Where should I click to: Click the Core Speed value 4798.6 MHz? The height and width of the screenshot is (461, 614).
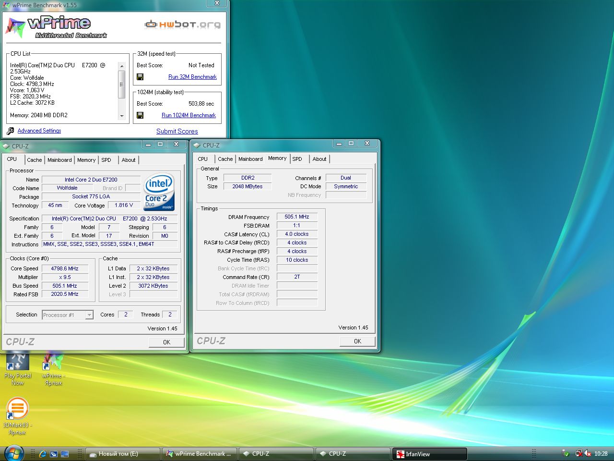tap(65, 268)
